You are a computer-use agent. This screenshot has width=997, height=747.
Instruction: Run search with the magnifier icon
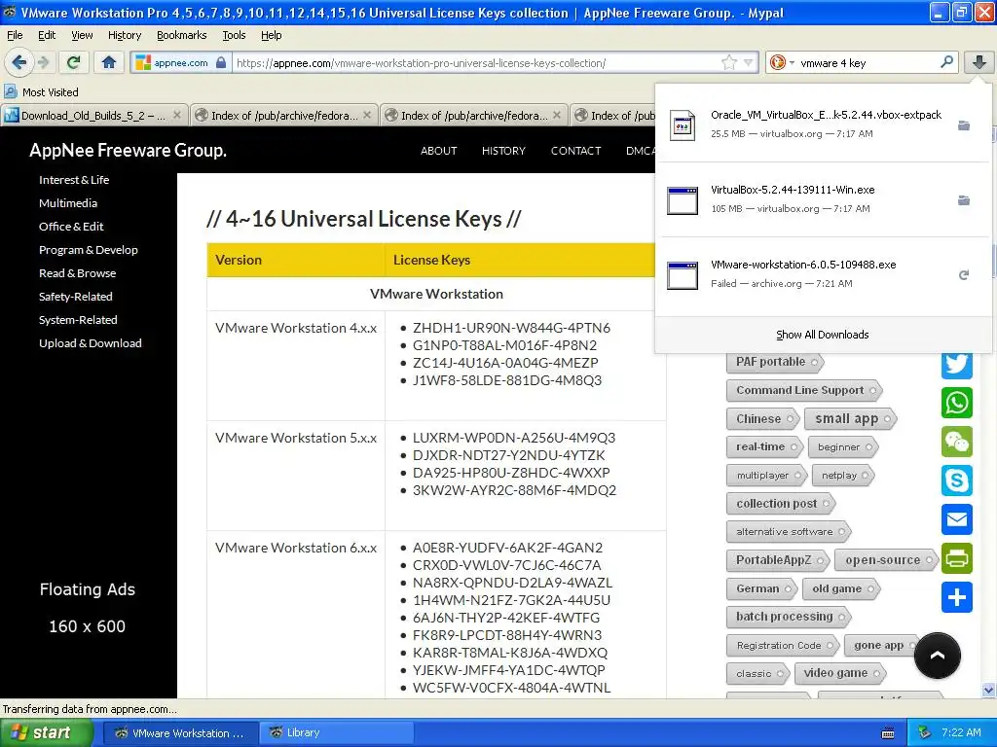(946, 62)
